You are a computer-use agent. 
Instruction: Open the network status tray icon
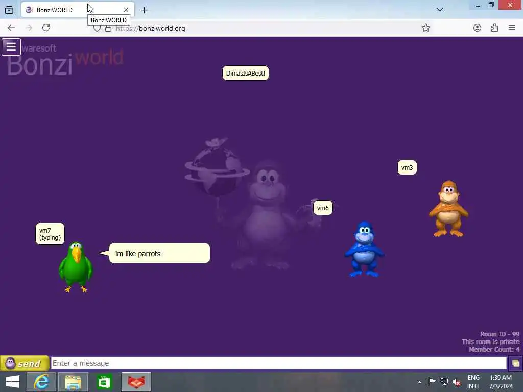point(444,382)
